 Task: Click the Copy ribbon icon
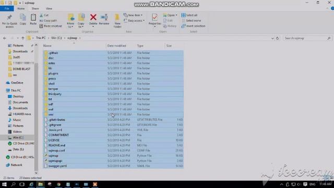pos(23,20)
